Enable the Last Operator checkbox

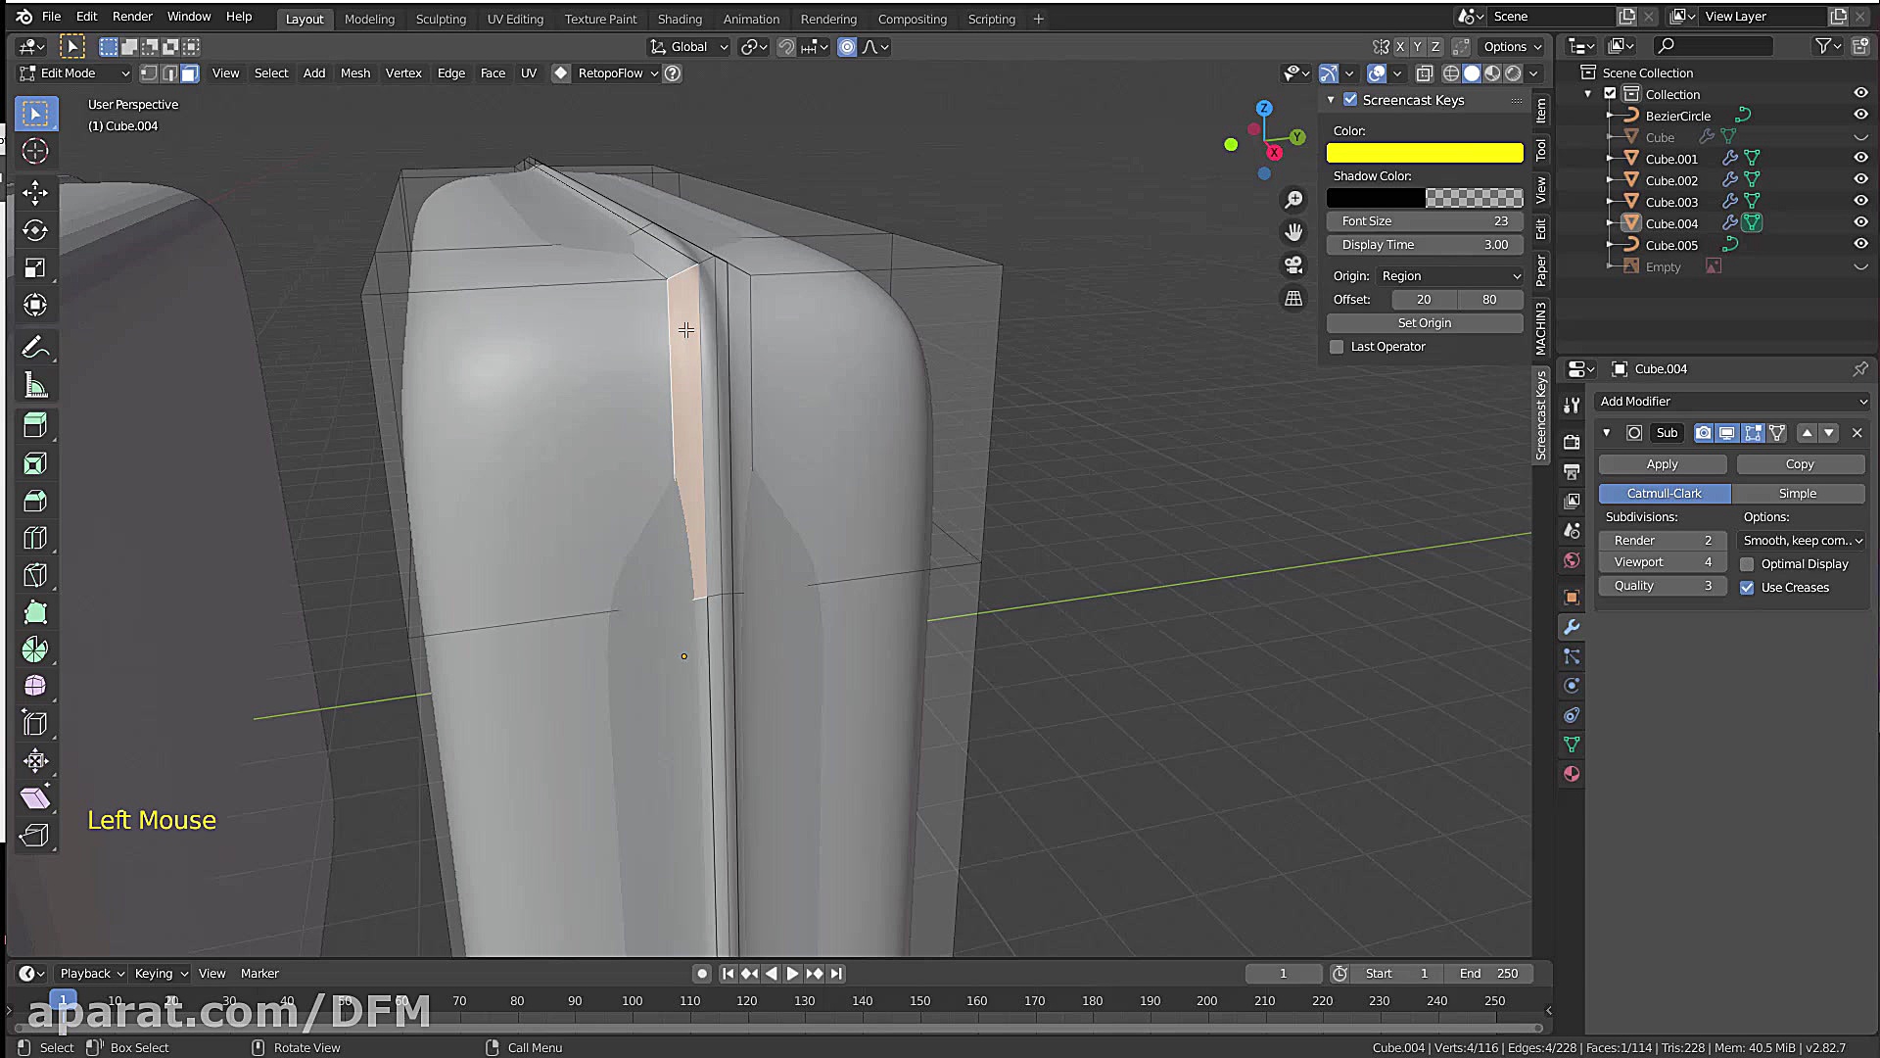tap(1337, 347)
